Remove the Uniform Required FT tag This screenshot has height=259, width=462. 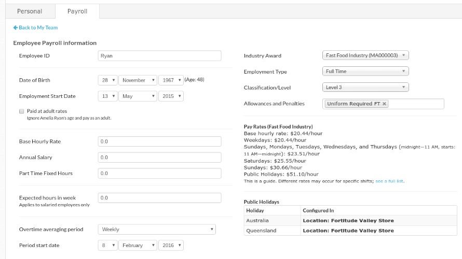click(384, 104)
